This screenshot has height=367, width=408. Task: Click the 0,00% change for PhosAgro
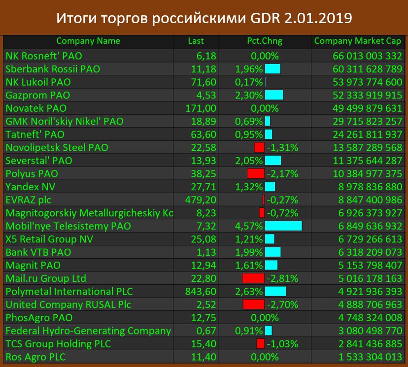click(265, 318)
